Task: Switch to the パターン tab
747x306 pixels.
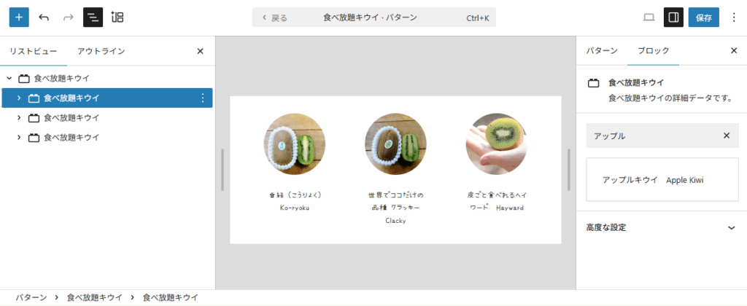Action: coord(602,50)
